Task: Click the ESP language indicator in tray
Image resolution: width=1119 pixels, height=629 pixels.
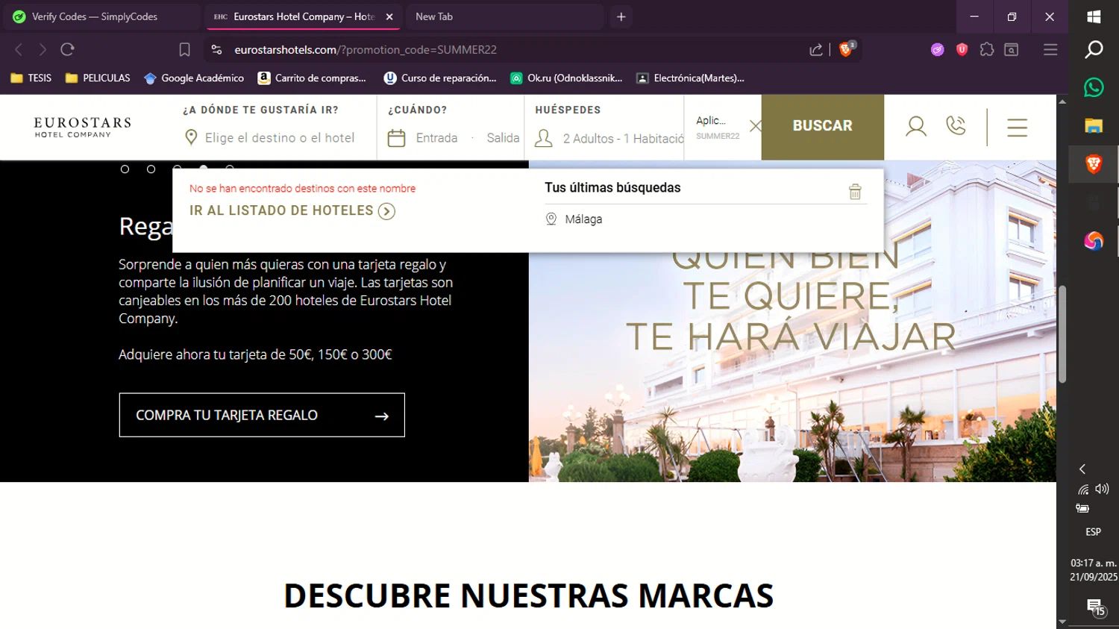Action: pyautogui.click(x=1093, y=532)
